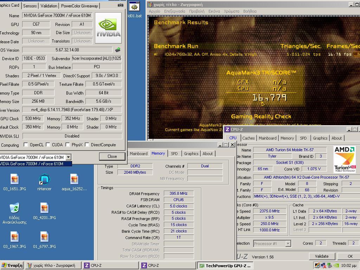
Task: Toggle the CUDA checkbox
Action: [48, 144]
